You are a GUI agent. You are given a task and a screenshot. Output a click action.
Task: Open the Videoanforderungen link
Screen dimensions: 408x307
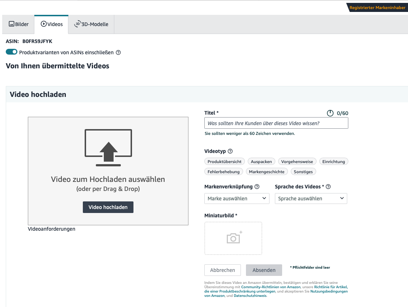(x=51, y=229)
